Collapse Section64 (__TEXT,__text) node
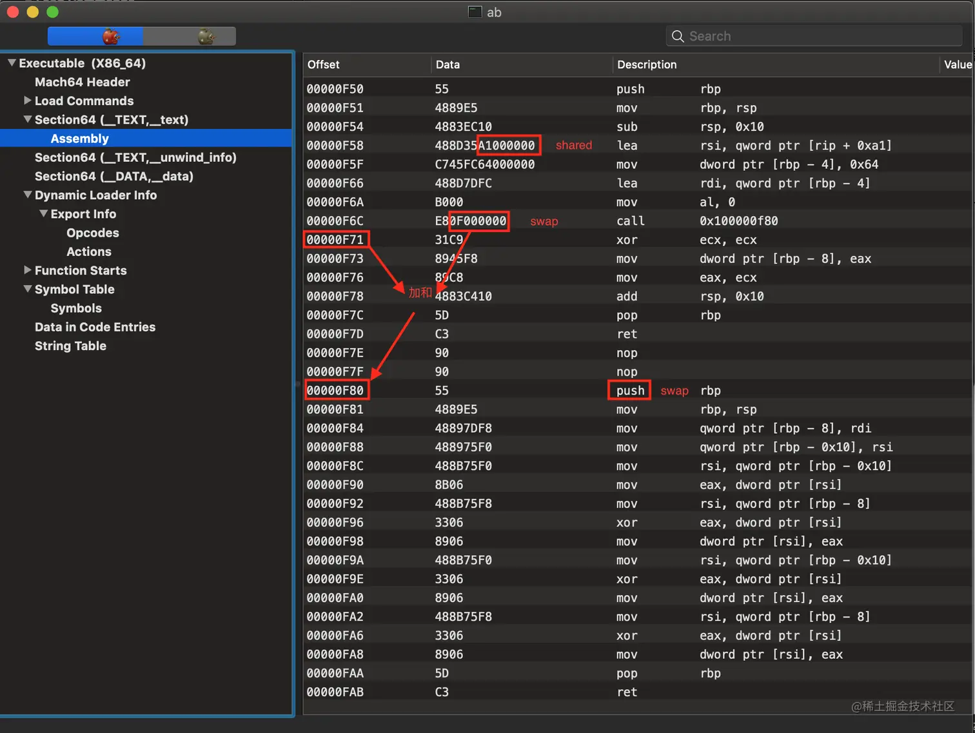This screenshot has width=975, height=733. 27,119
